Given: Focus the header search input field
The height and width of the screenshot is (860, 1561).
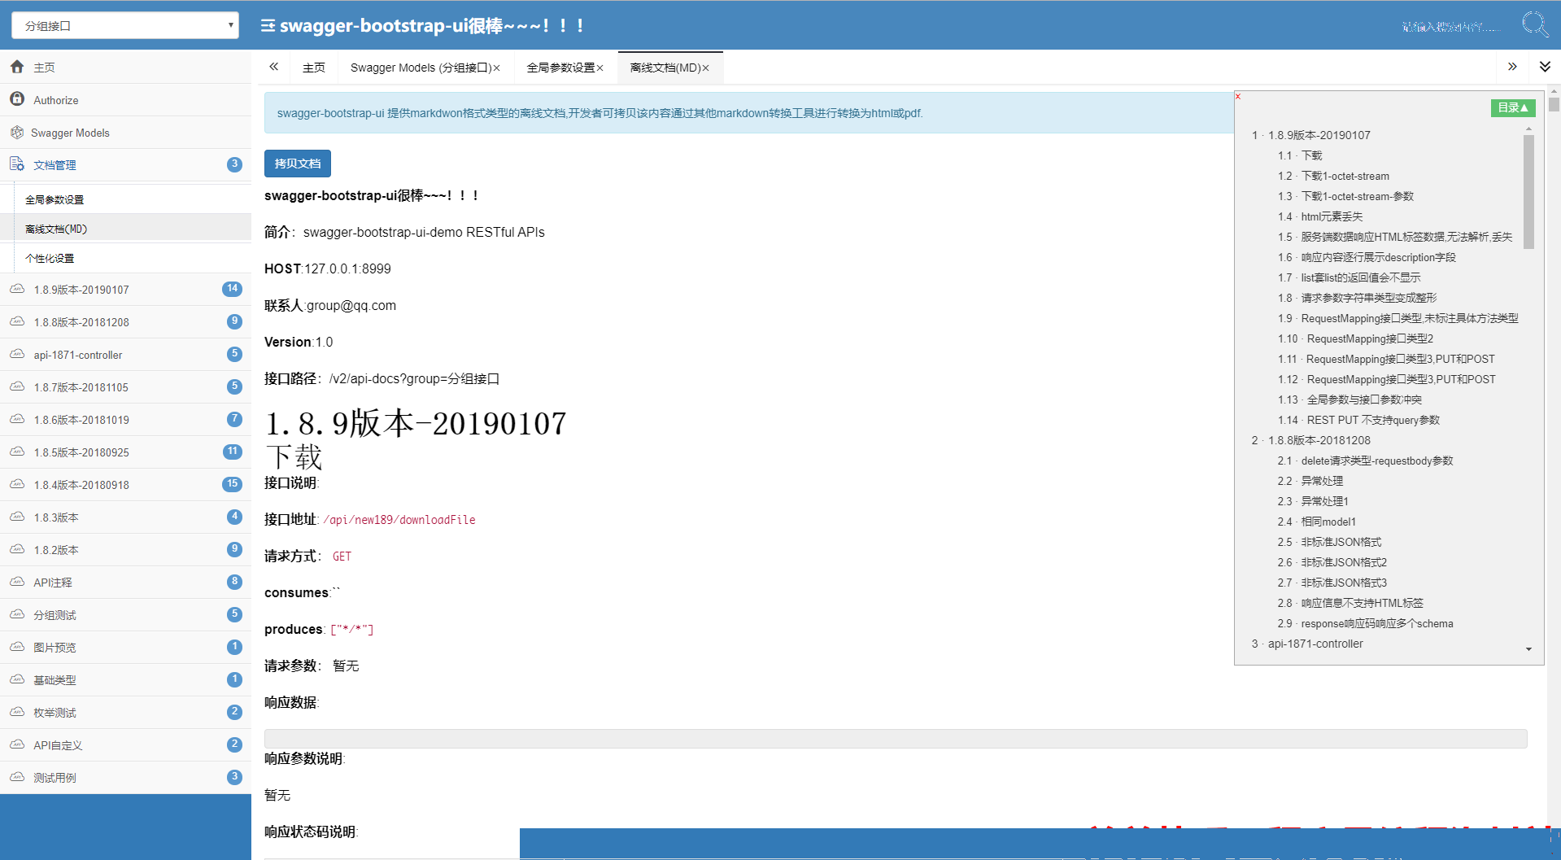Looking at the screenshot, I should pos(1452,27).
